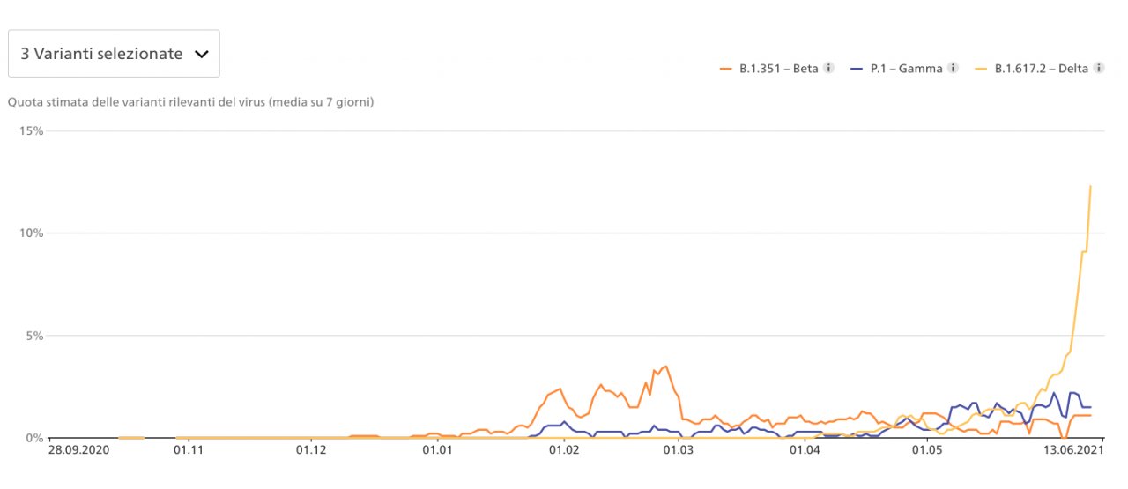Click the Delta line's peak at chart end

(1091, 186)
